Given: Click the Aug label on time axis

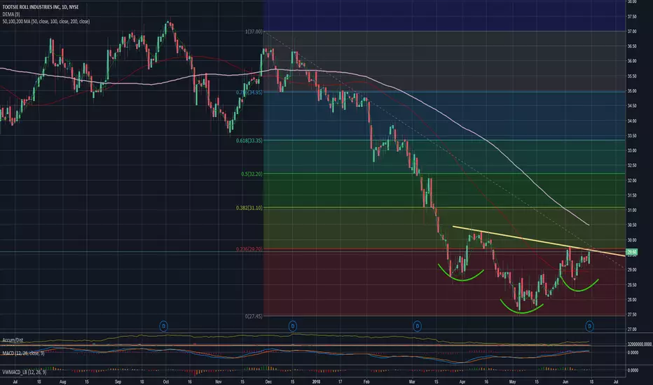Looking at the screenshot, I should coord(62,381).
